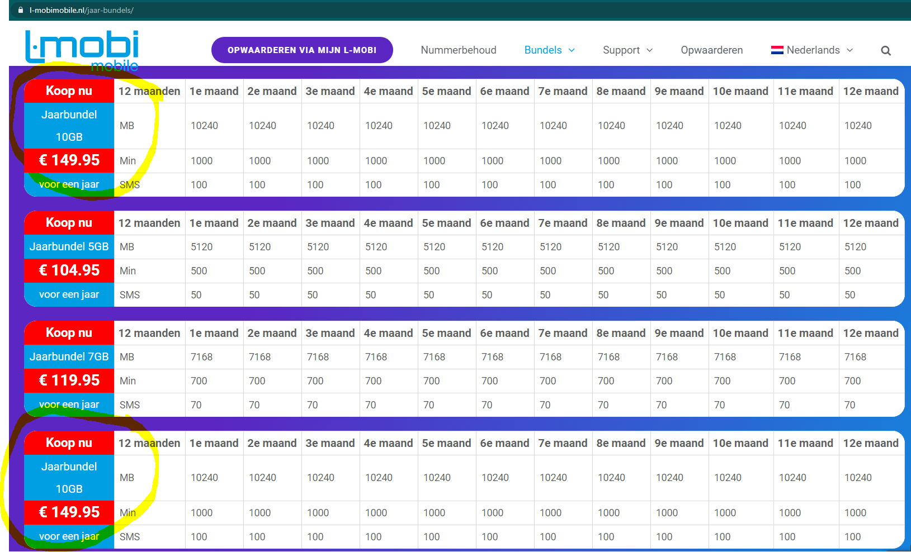Select 7168 under 3e maand
Screen dimensions: 911x552
coord(318,357)
